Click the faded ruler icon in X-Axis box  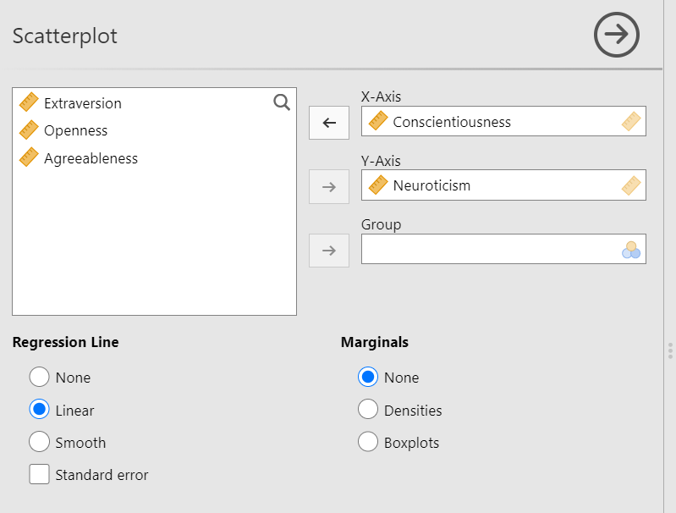(x=631, y=121)
